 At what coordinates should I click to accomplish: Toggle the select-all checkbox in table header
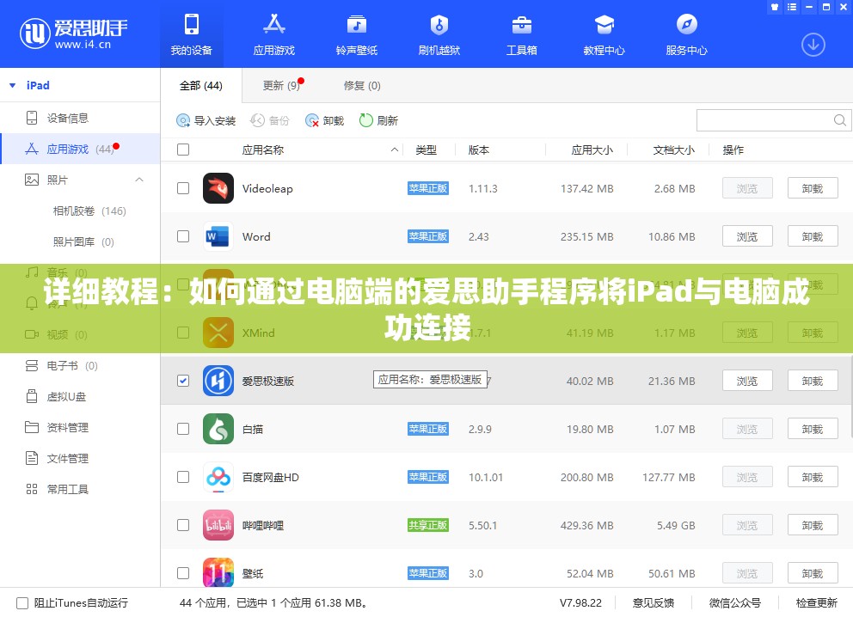click(x=183, y=150)
